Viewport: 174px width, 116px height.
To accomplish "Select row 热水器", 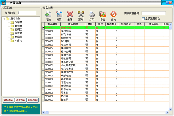I will [105, 96].
